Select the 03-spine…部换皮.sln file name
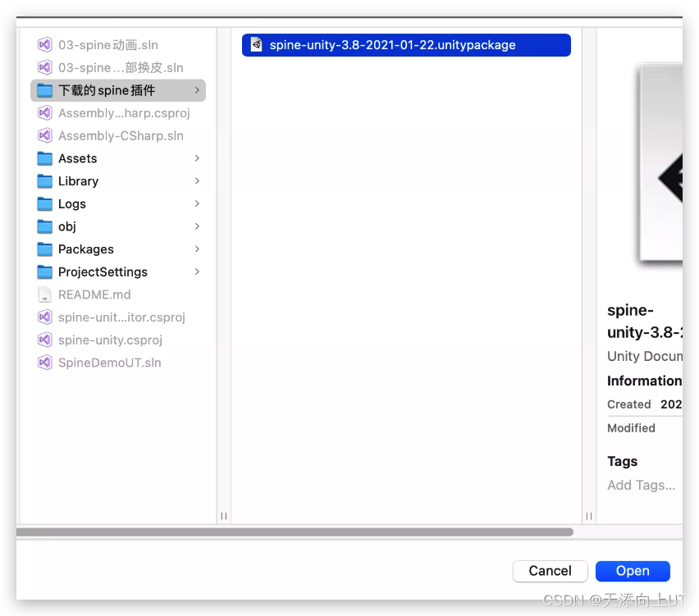Image resolution: width=699 pixels, height=616 pixels. tap(121, 68)
